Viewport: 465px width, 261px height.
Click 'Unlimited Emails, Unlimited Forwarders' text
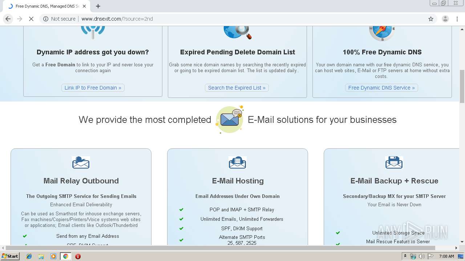242,219
